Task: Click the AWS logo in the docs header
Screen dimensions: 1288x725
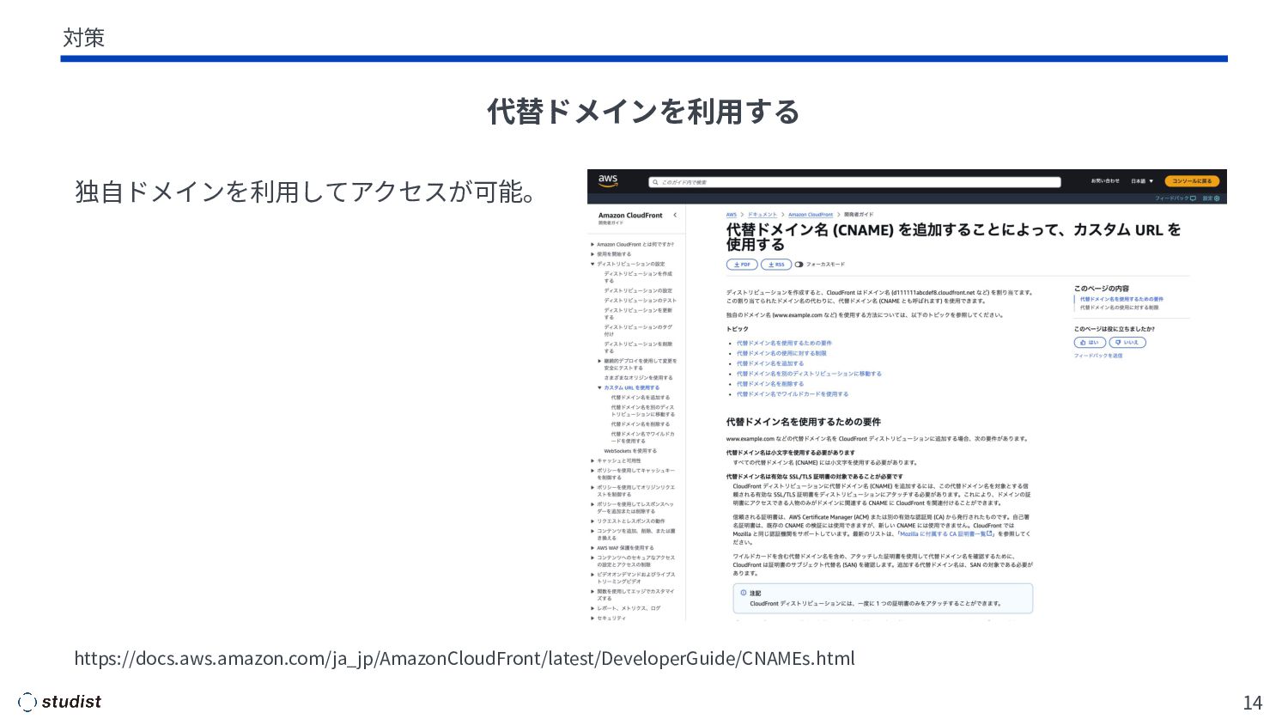Action: (x=608, y=180)
